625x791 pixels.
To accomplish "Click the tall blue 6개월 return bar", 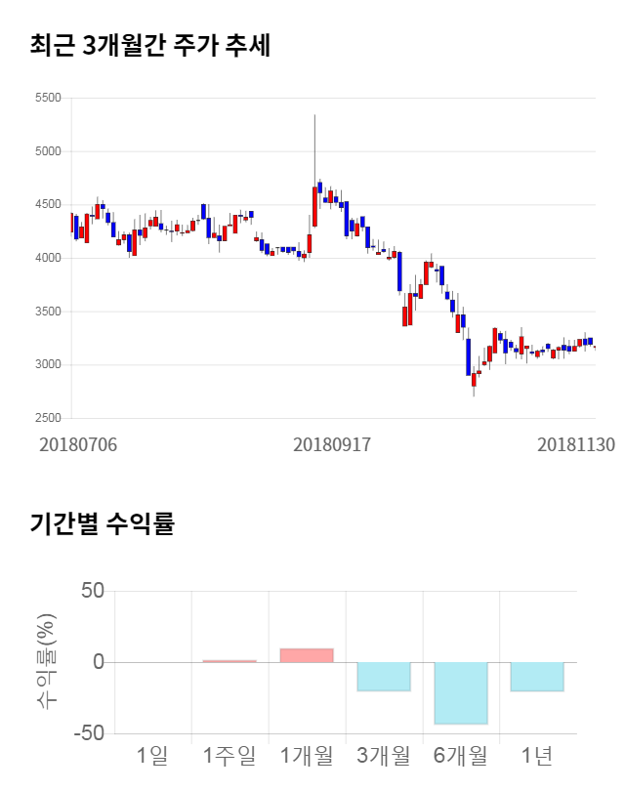I will click(461, 692).
